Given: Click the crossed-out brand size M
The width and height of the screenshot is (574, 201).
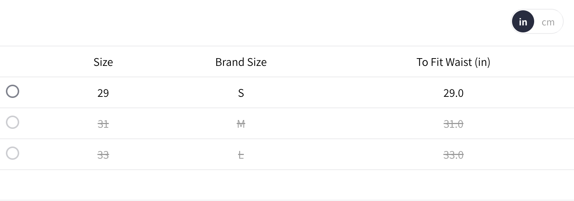Looking at the screenshot, I should point(241,124).
